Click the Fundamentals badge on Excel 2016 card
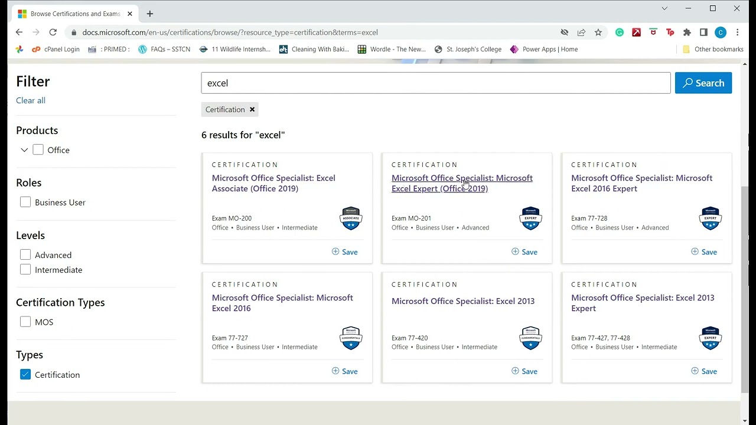 (351, 338)
